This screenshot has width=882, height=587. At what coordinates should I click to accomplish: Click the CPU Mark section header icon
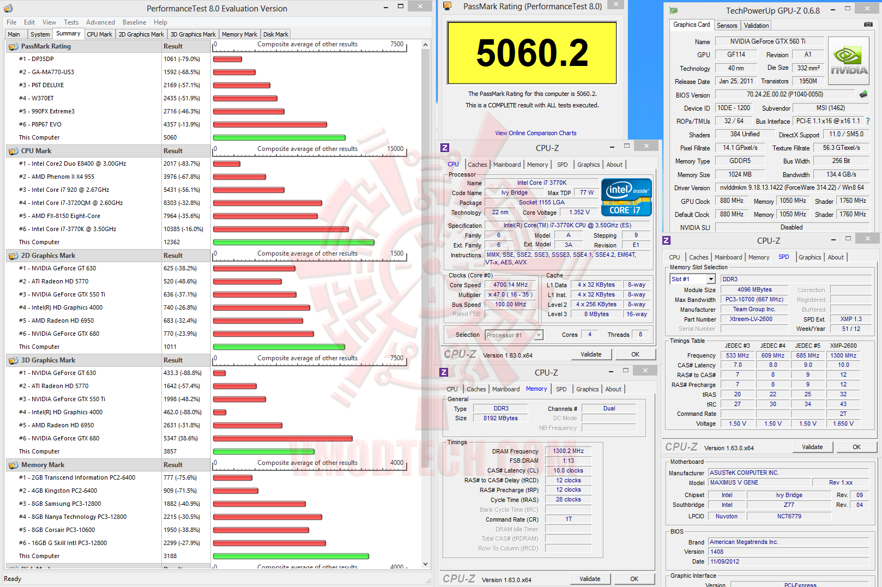coord(13,151)
